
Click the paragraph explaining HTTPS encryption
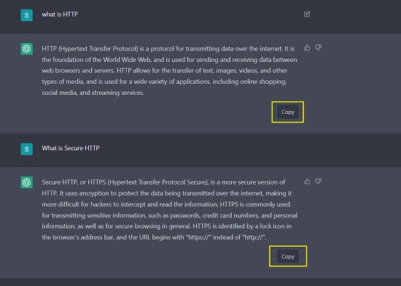169,210
